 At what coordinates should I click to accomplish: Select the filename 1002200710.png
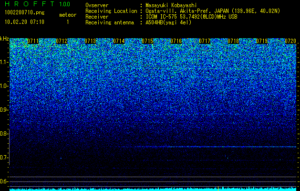coord(25,13)
